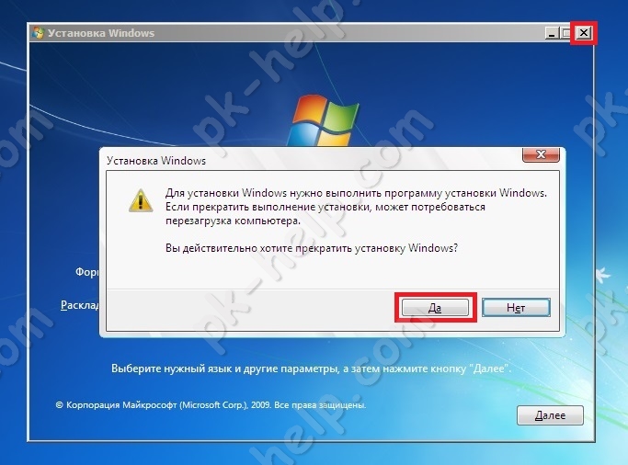Confirm cancelling setup with the Да button
The image size is (628, 465).
click(x=435, y=308)
